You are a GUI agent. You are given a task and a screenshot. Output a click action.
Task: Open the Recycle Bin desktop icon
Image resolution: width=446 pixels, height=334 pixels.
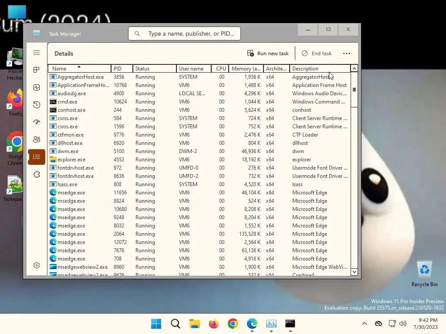(x=424, y=274)
